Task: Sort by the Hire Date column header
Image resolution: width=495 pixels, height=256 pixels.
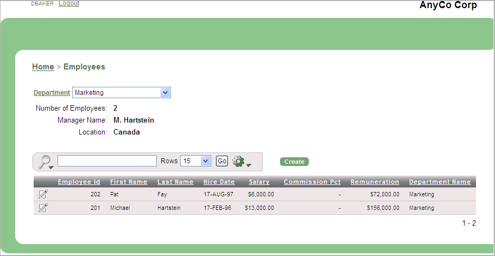Action: [219, 182]
